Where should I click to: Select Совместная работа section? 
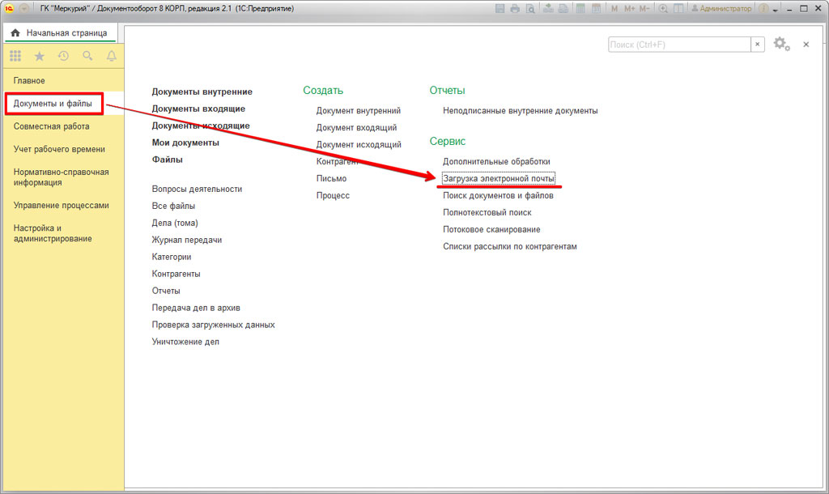[x=52, y=126]
